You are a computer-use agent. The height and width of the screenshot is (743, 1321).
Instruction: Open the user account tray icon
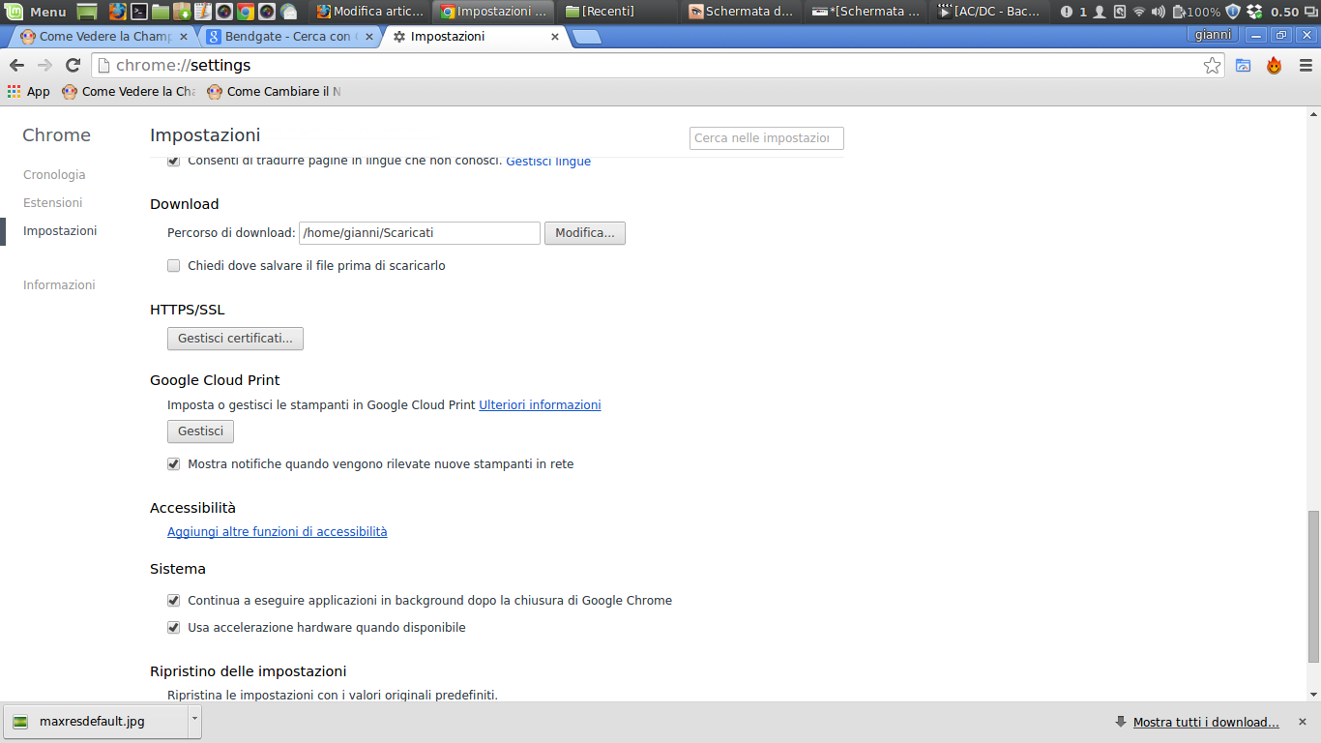pos(1100,12)
